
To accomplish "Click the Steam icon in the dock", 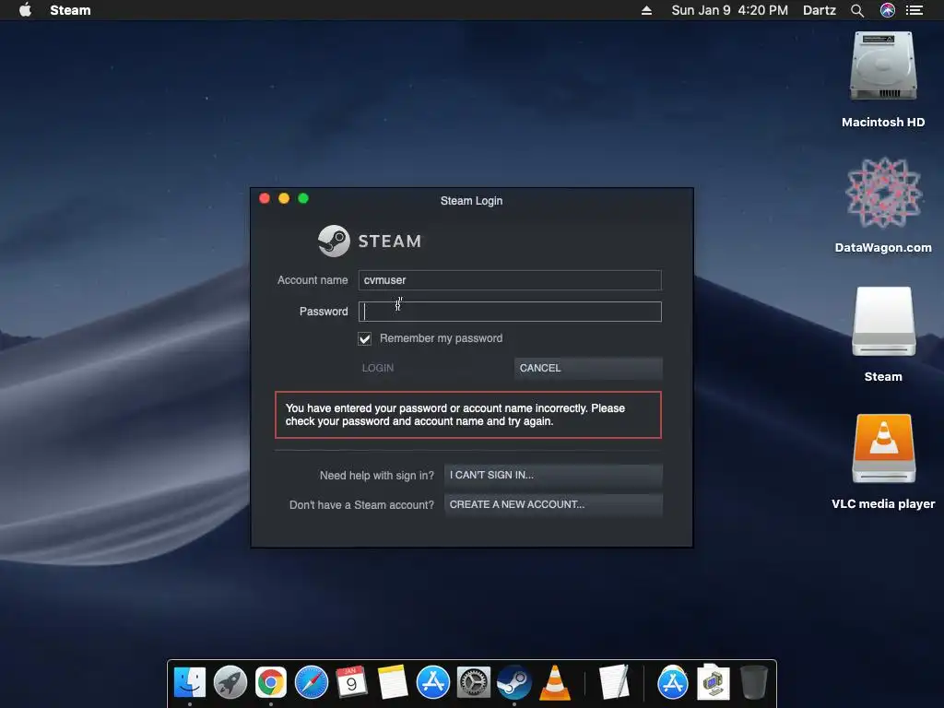I will pos(514,683).
